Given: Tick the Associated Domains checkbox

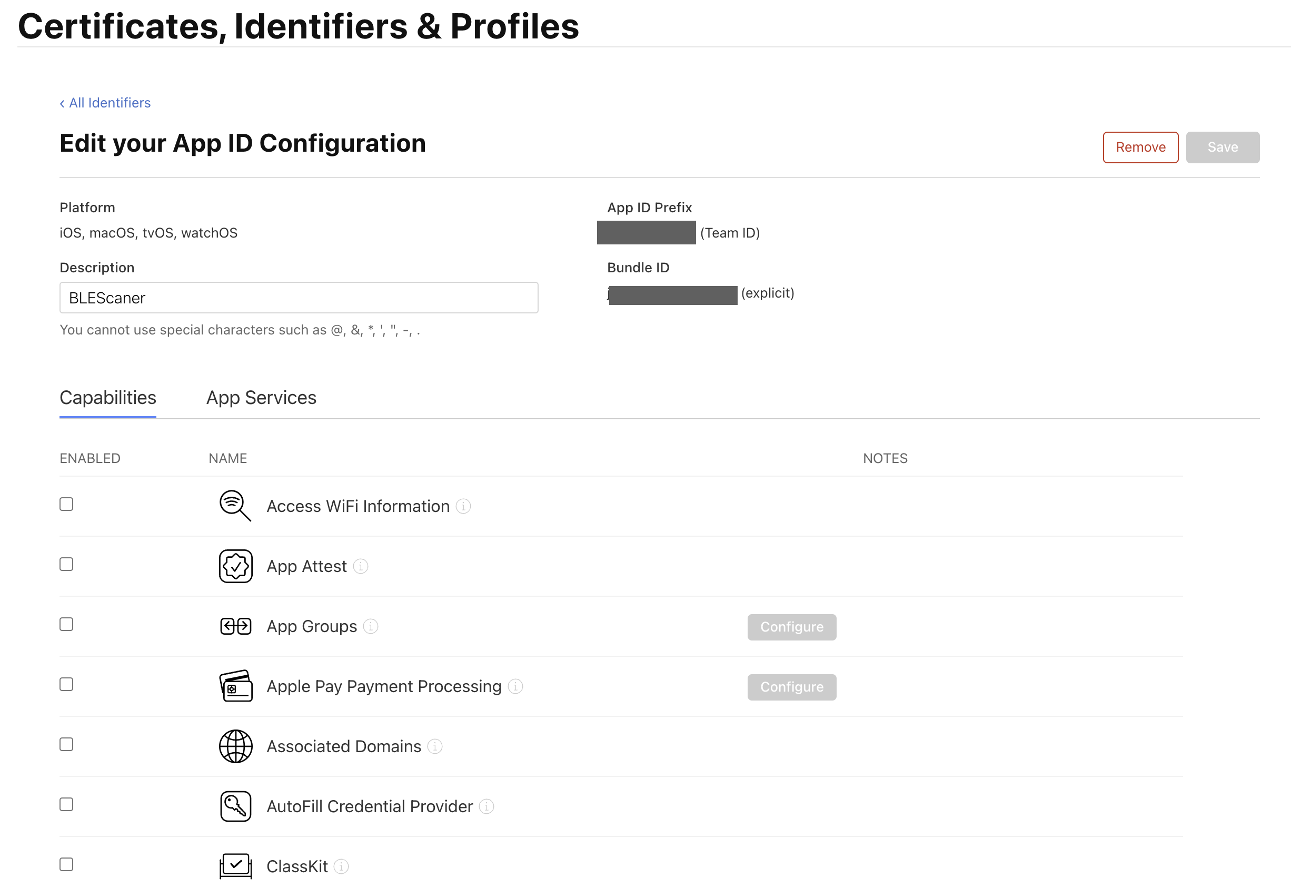Looking at the screenshot, I should (x=66, y=744).
